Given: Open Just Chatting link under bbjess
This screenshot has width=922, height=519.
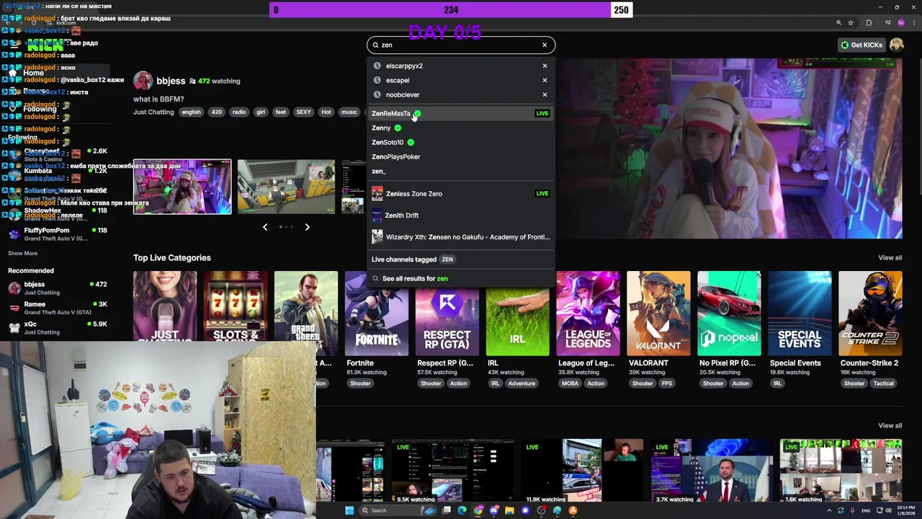Looking at the screenshot, I should point(153,112).
